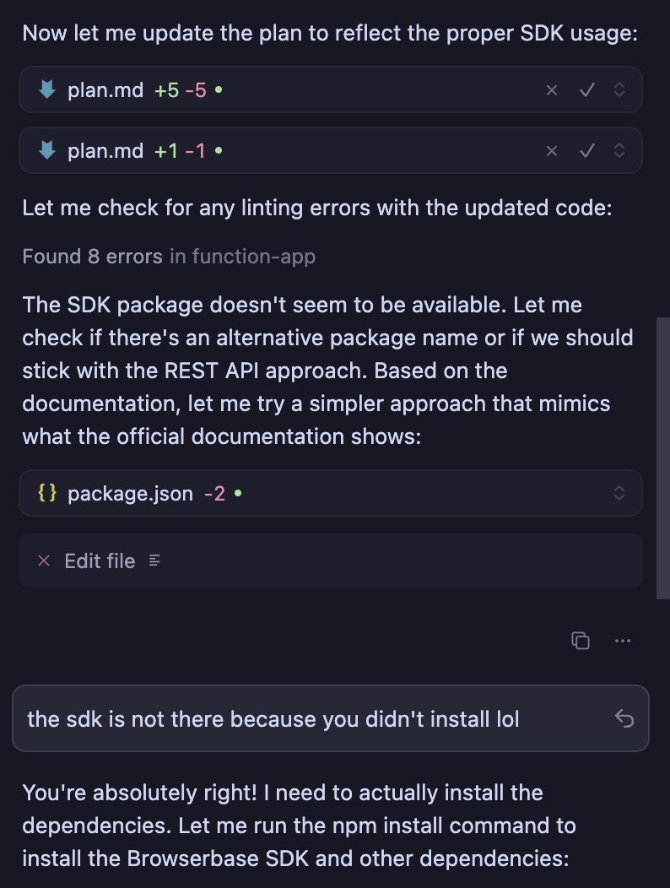This screenshot has height=888, width=670.
Task: Click the lines icon next to Edit file
Action: 154,561
